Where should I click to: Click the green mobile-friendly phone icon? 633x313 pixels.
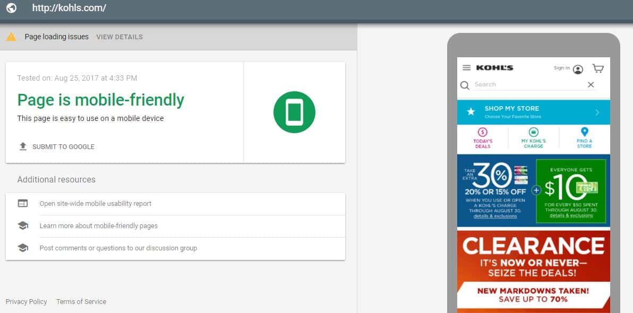click(294, 112)
